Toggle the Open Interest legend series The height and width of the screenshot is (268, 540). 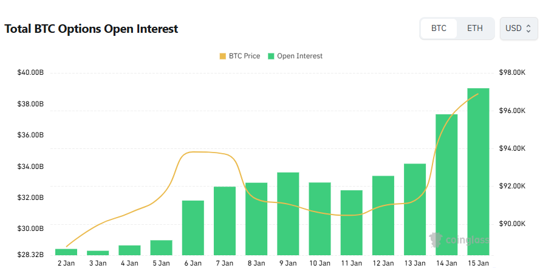[x=299, y=56]
